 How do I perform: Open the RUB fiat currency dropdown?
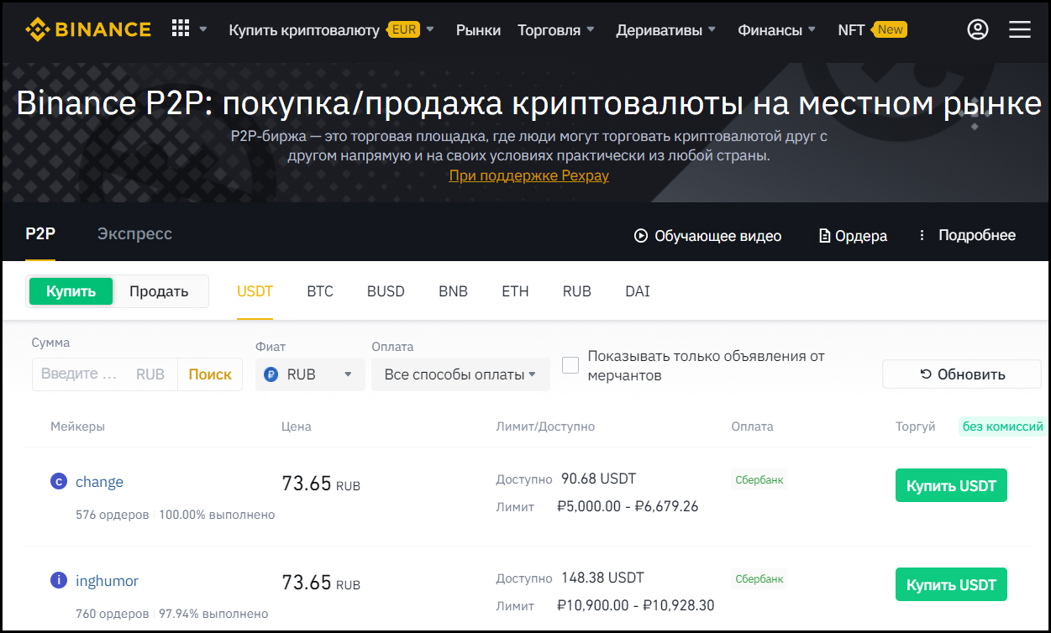[310, 374]
